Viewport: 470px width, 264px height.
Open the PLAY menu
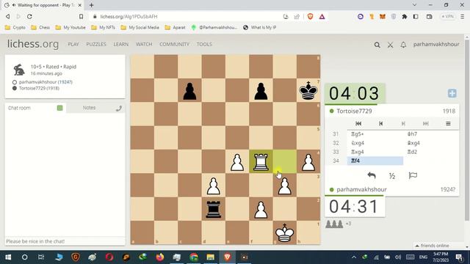(x=73, y=44)
